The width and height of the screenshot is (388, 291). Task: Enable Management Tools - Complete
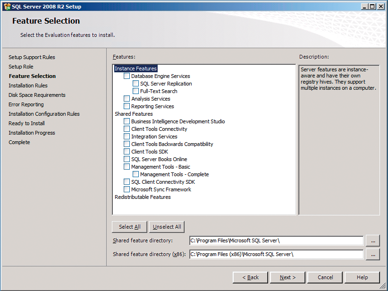[135, 174]
